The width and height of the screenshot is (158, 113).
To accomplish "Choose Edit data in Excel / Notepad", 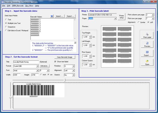I will pos(6,31).
